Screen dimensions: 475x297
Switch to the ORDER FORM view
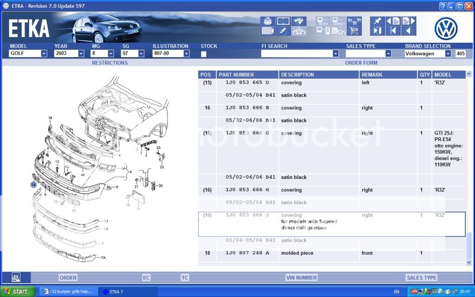361,62
